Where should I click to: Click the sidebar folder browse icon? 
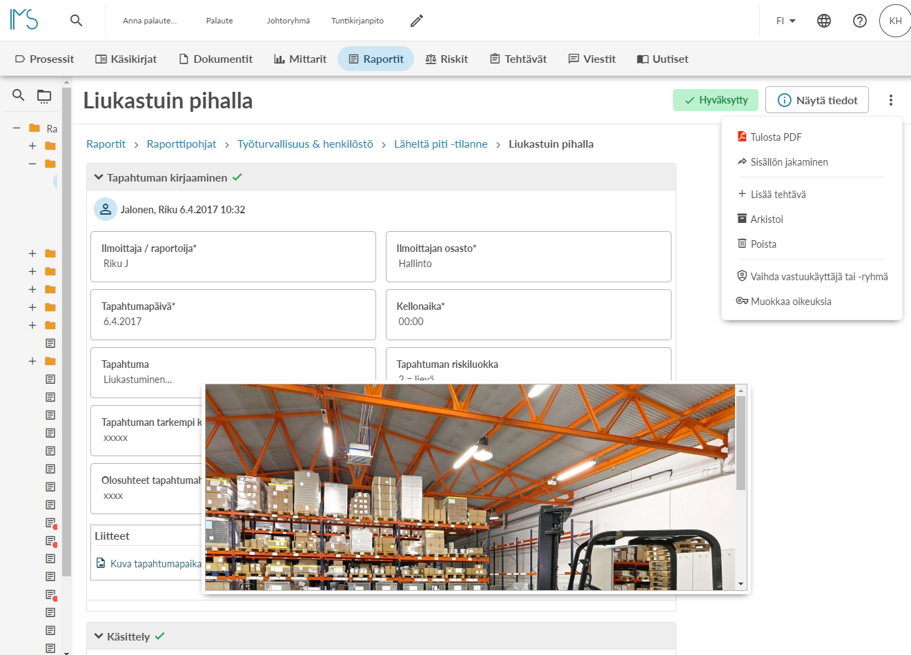[x=44, y=96]
